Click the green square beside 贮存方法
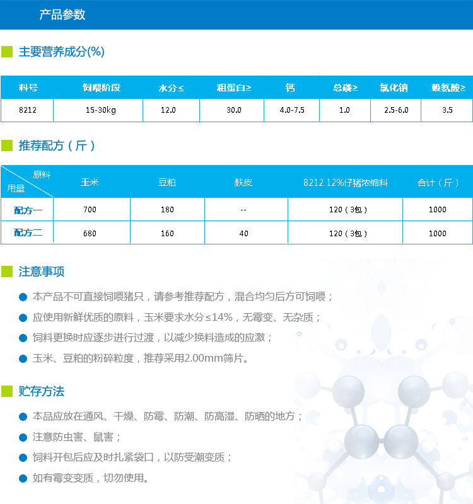The image size is (473, 504). 7,391
